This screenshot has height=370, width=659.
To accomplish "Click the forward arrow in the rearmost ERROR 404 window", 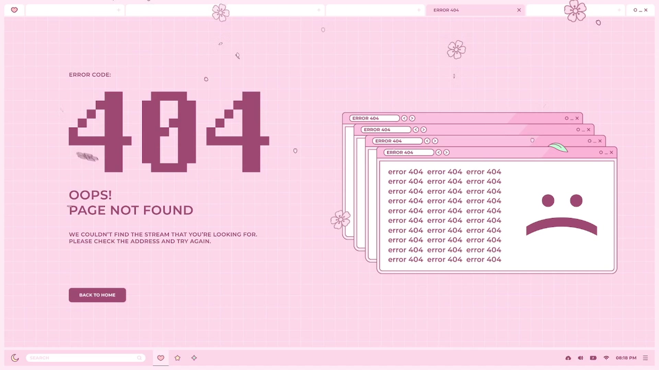I will click(412, 118).
